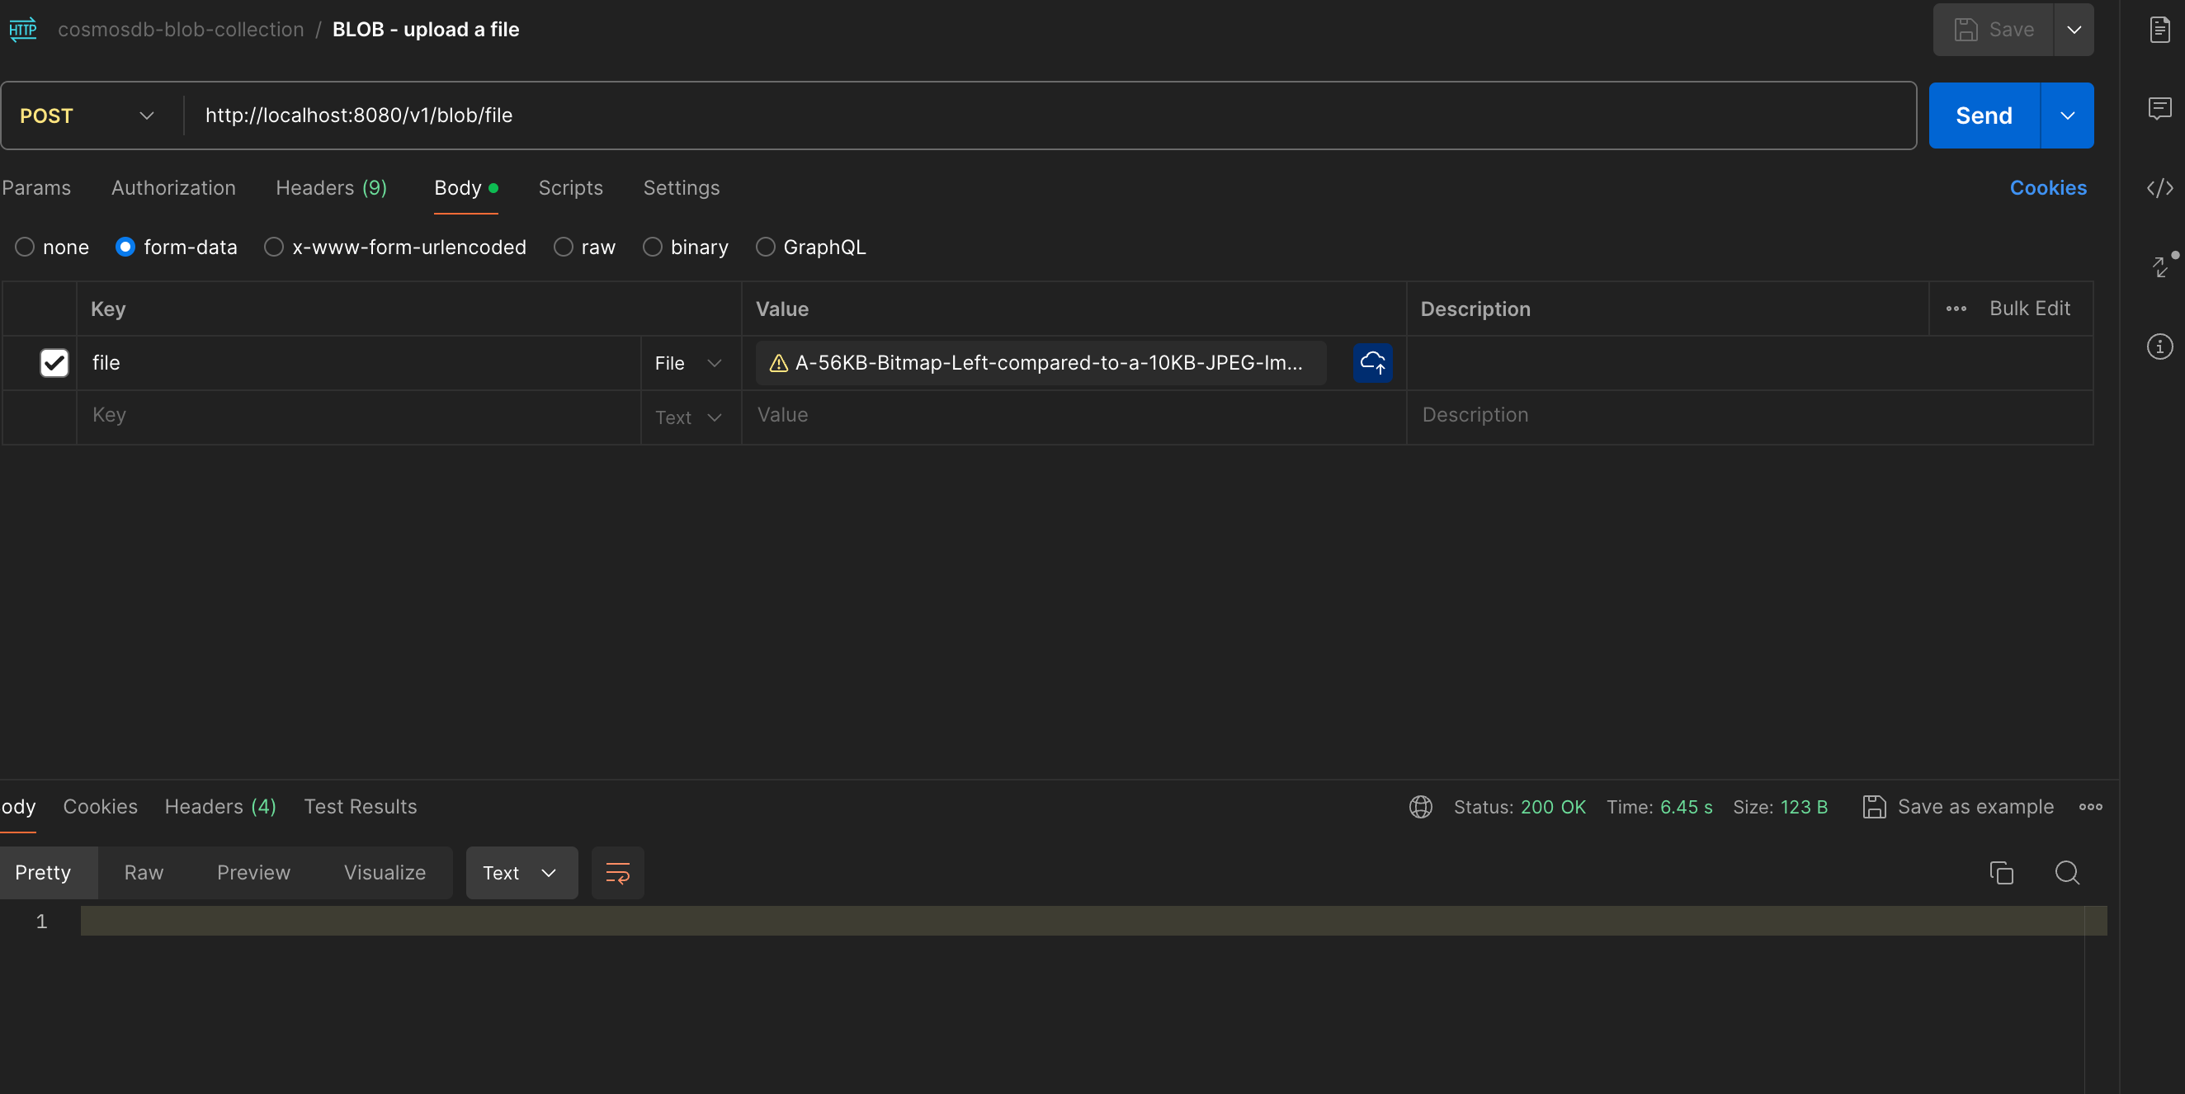The height and width of the screenshot is (1094, 2185).
Task: Click the Send button
Action: pos(1981,116)
